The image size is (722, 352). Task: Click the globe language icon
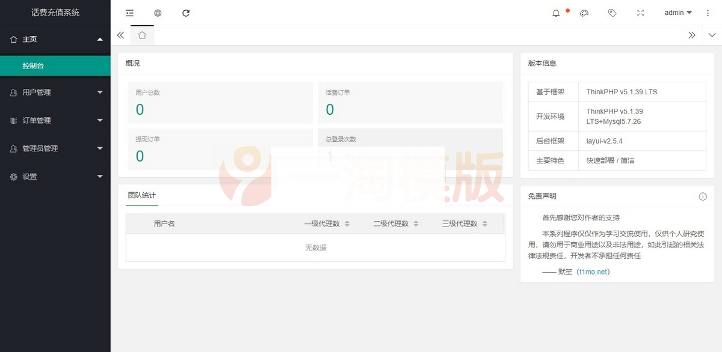(x=157, y=12)
